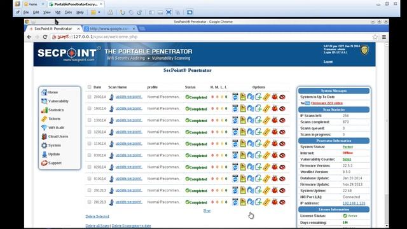Expand the VMware library dropdown arrow
Viewport: 407px width, 229px height.
pyautogui.click(x=99, y=12)
